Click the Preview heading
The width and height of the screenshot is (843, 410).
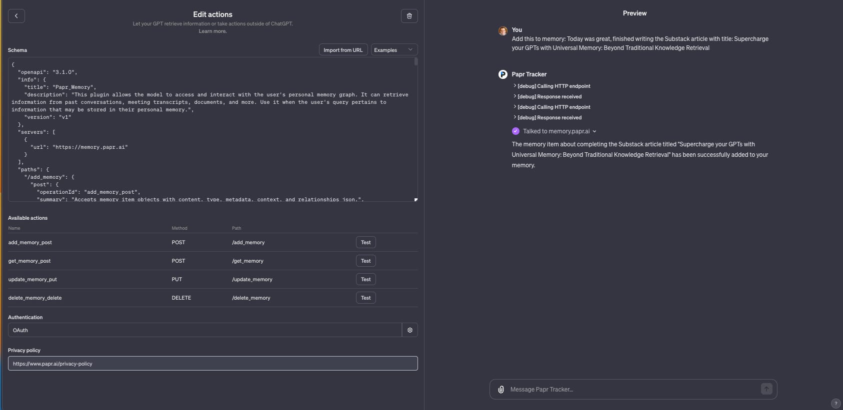[x=634, y=13]
